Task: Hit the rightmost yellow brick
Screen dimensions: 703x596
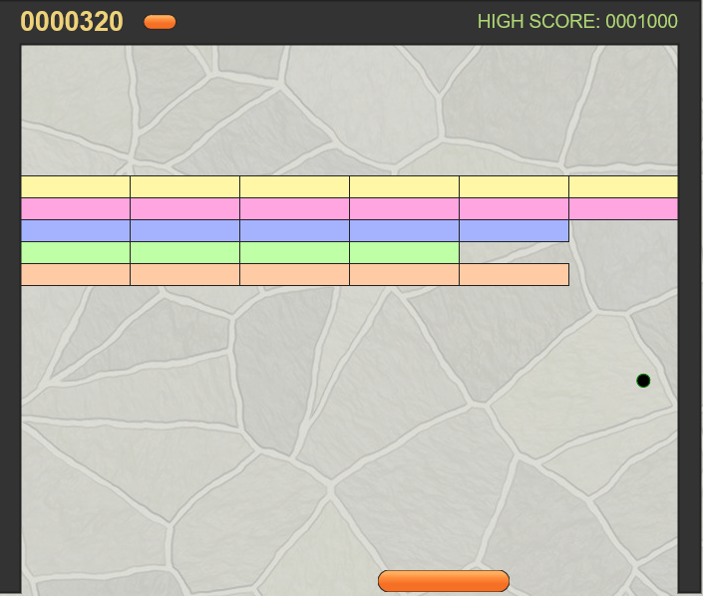Action: 622,187
